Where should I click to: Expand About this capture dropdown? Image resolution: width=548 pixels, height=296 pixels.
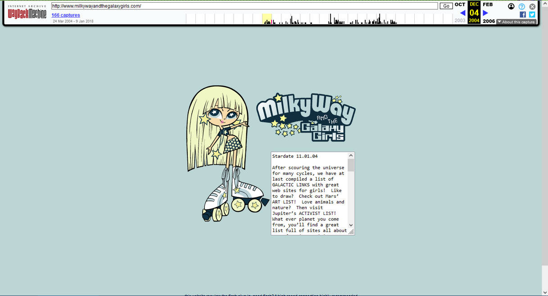516,22
